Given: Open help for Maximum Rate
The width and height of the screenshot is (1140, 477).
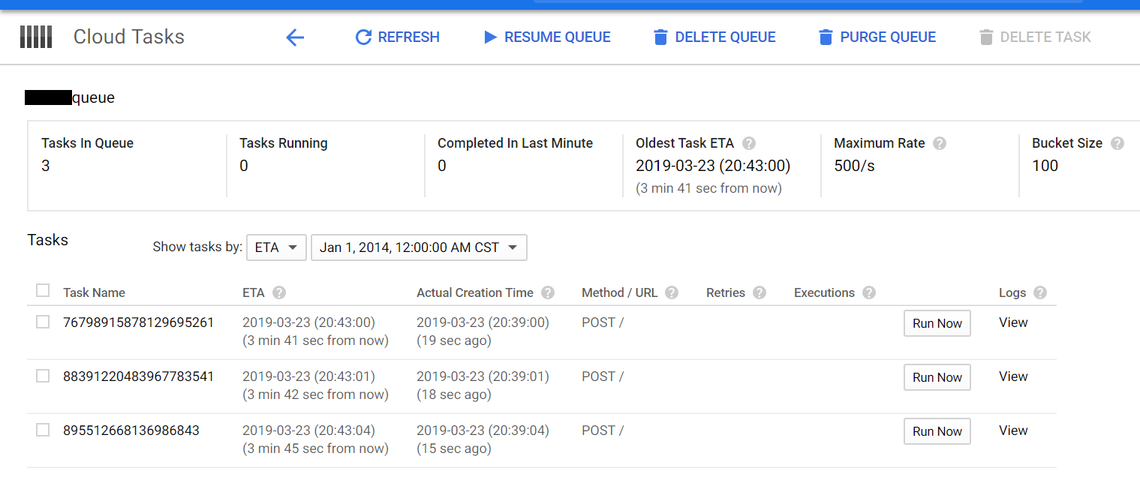Looking at the screenshot, I should (940, 143).
